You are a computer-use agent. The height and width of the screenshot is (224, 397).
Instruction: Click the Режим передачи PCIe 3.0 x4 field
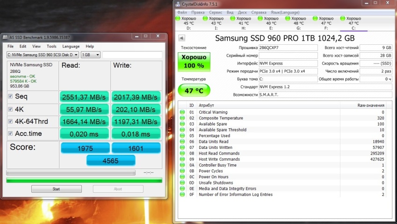[288, 71]
